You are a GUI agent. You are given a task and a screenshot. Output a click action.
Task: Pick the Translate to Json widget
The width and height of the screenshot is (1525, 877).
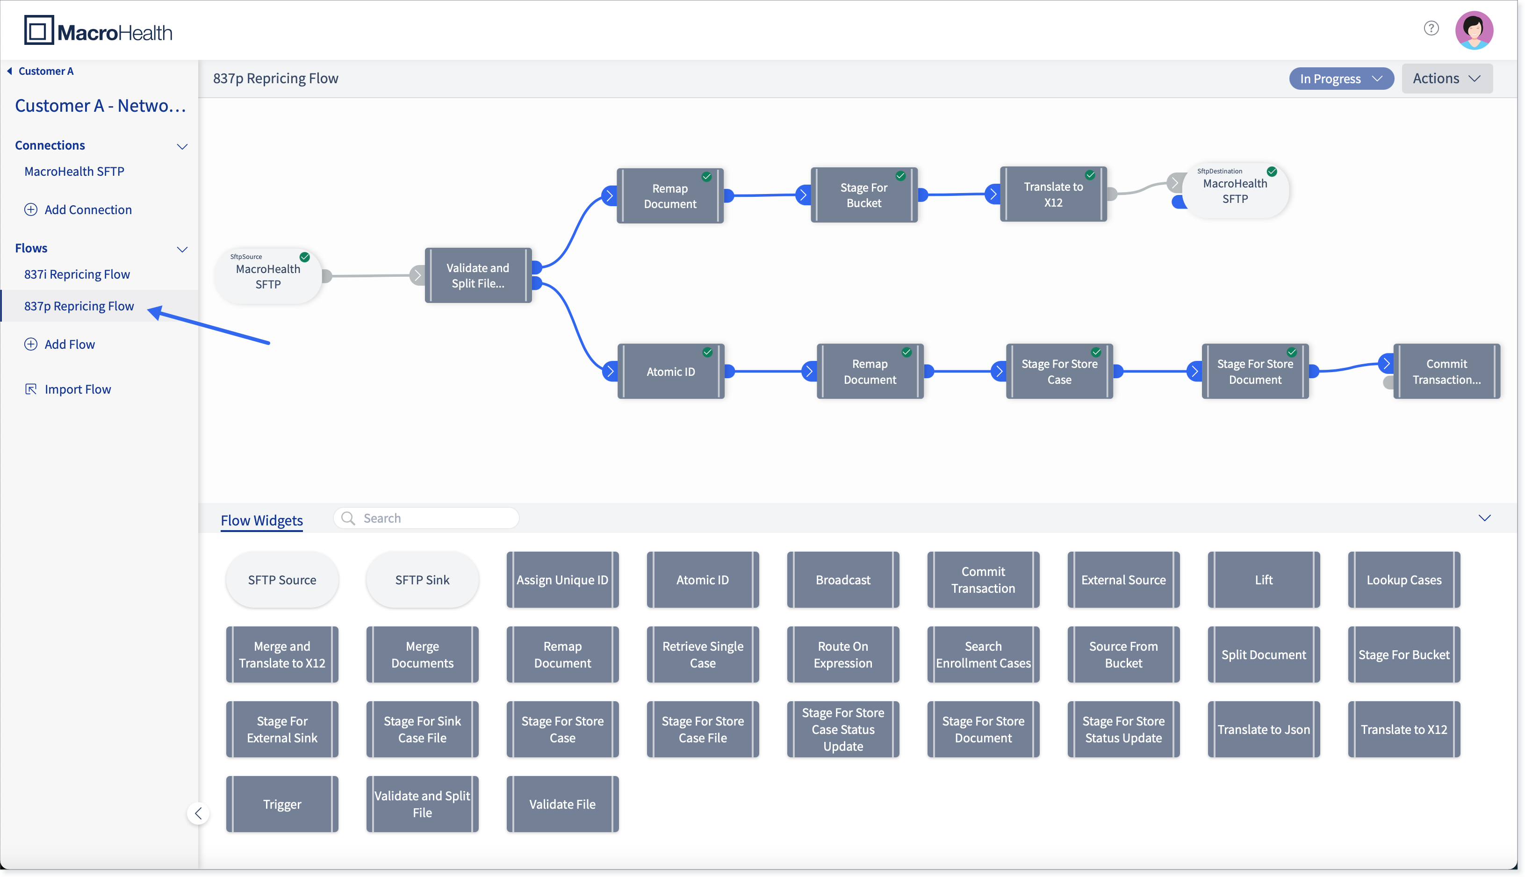(1264, 729)
